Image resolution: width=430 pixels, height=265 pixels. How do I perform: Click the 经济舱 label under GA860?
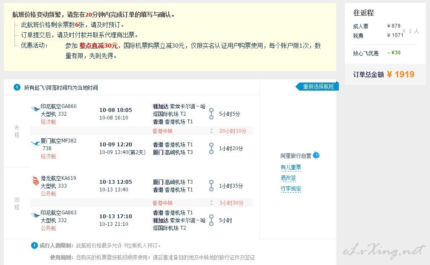[48, 122]
